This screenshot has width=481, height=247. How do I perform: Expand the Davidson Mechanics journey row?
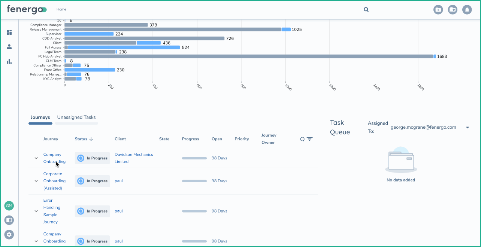pos(36,158)
